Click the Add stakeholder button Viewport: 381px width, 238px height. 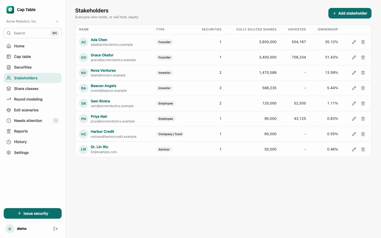point(350,13)
